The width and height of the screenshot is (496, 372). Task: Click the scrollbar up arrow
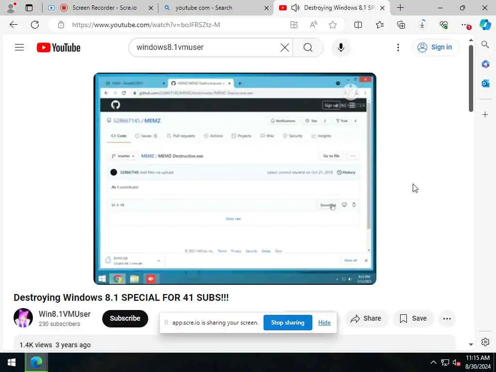click(x=471, y=40)
